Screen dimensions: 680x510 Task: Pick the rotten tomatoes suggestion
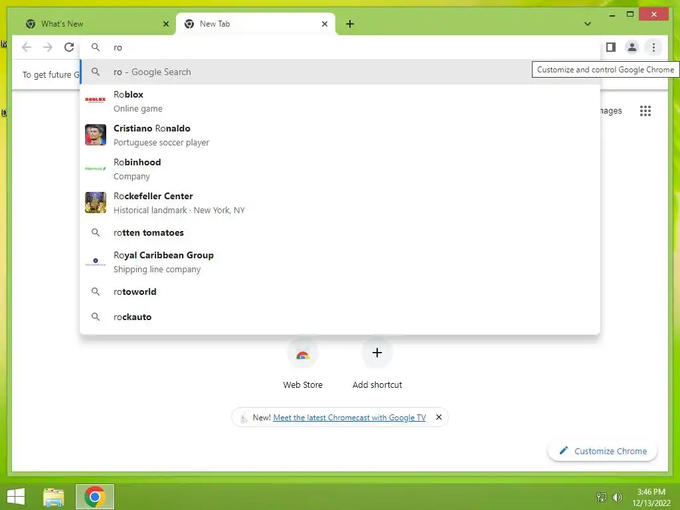341,232
